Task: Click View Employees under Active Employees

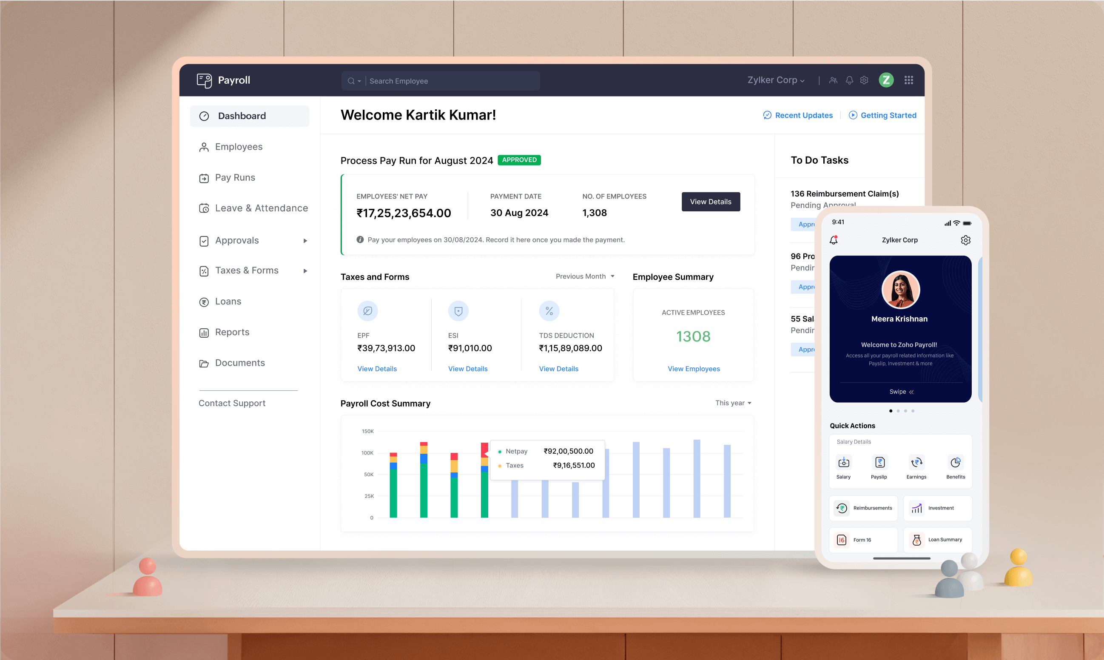Action: point(693,368)
